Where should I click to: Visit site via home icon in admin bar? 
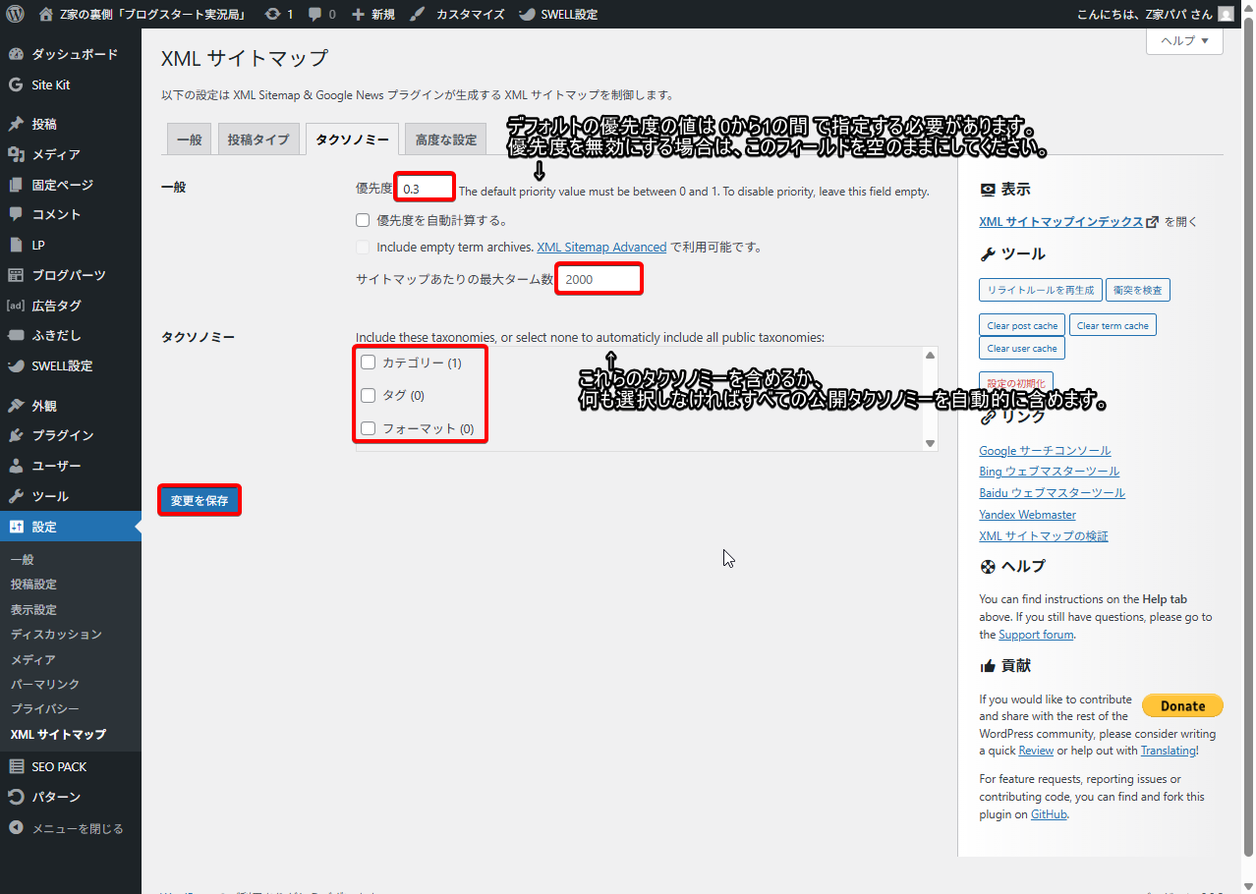[45, 14]
